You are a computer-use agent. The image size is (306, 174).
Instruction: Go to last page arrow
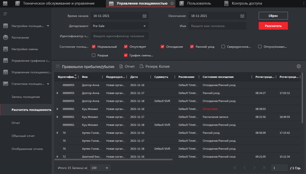point(264,167)
